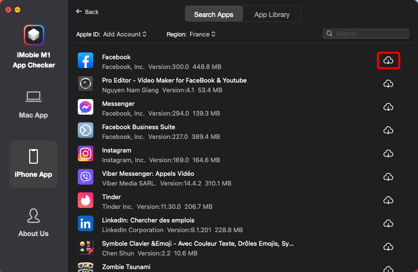
Task: Click the Facebook app icon
Action: pos(86,61)
